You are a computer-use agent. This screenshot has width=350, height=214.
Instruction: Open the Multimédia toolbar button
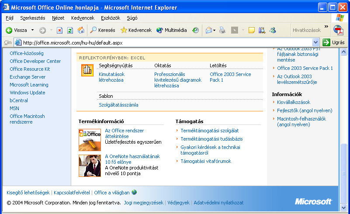[171, 30]
